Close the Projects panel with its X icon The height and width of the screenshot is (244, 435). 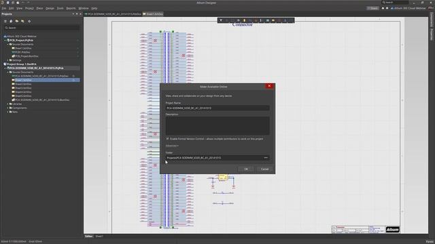pos(80,14)
